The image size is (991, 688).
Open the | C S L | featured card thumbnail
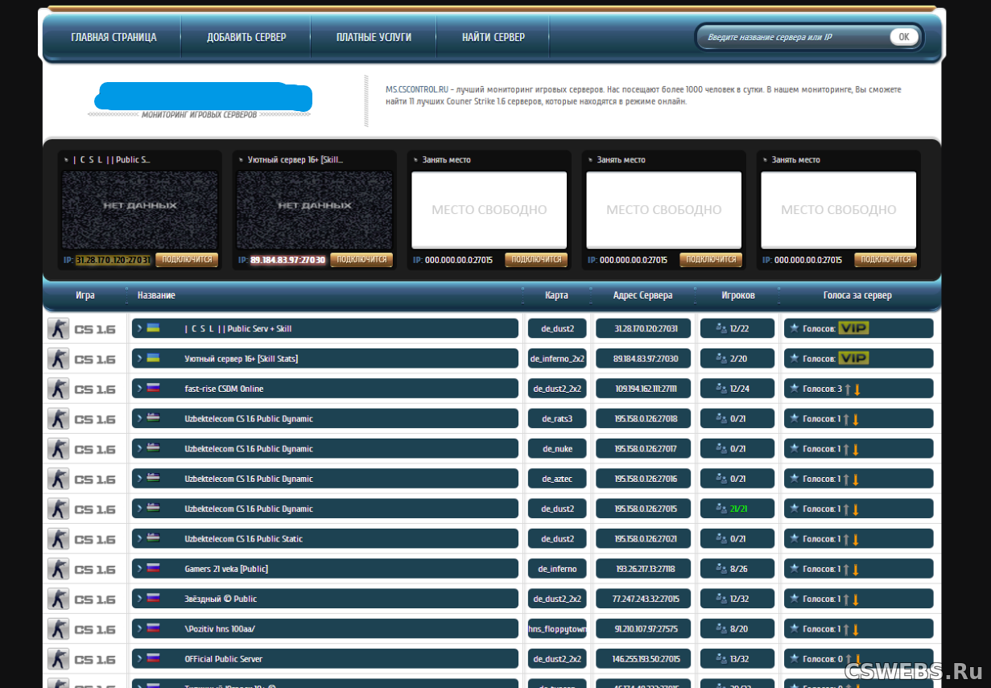pyautogui.click(x=140, y=209)
